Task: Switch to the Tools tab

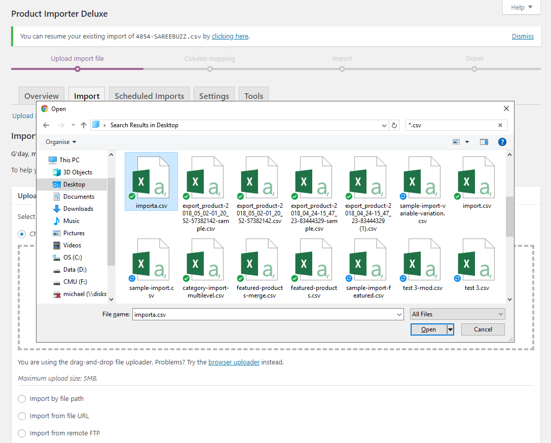Action: 254,96
